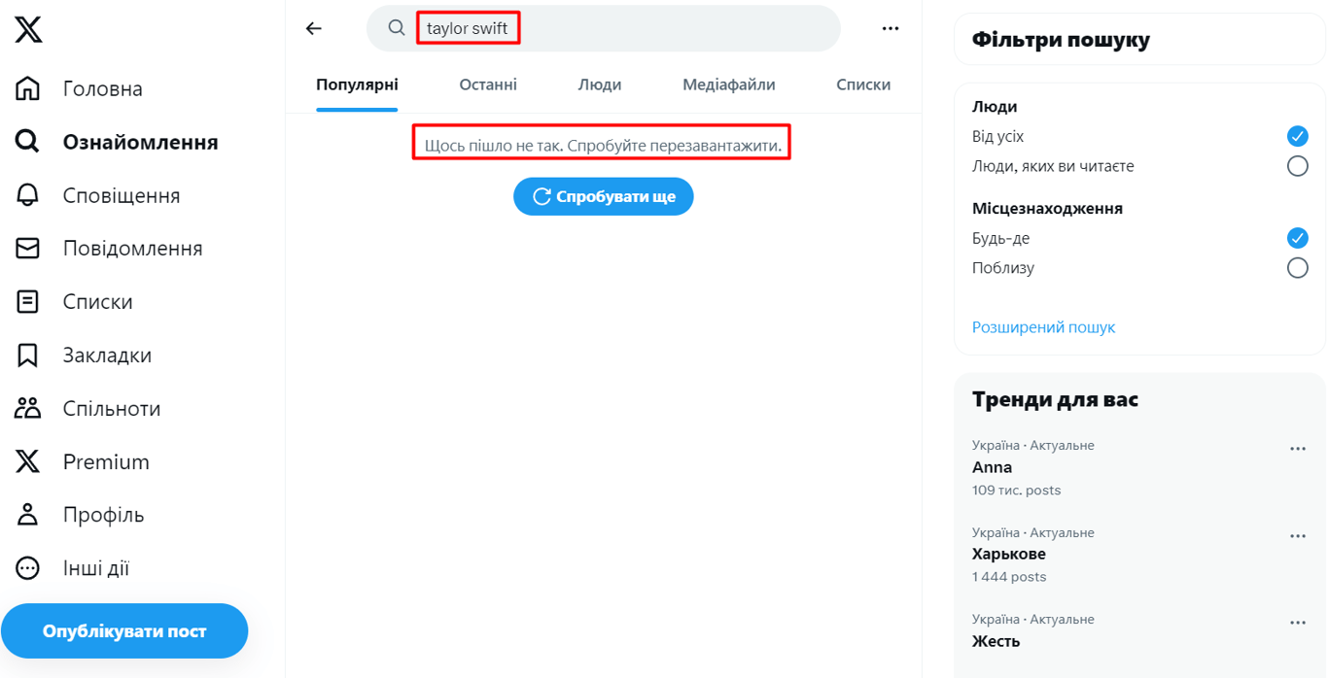
Task: Open more options for Anna trend
Action: point(1297,449)
